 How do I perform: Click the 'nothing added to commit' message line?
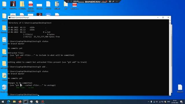47,62
